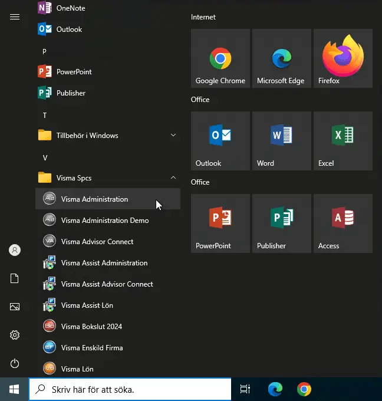Launch Visma Assist Administration
The image size is (382, 401).
coord(108,262)
